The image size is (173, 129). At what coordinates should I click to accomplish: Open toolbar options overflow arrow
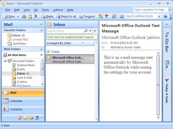[171, 16]
